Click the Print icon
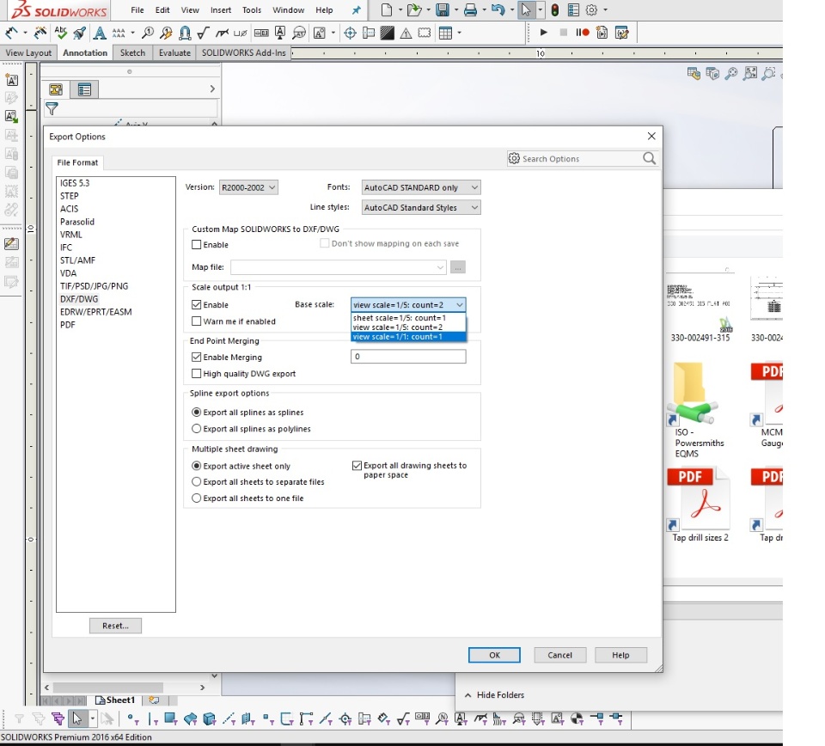 470,10
